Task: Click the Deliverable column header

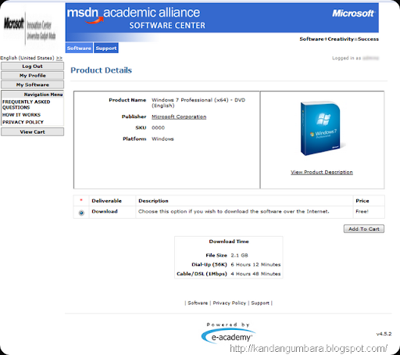Action: [x=106, y=201]
